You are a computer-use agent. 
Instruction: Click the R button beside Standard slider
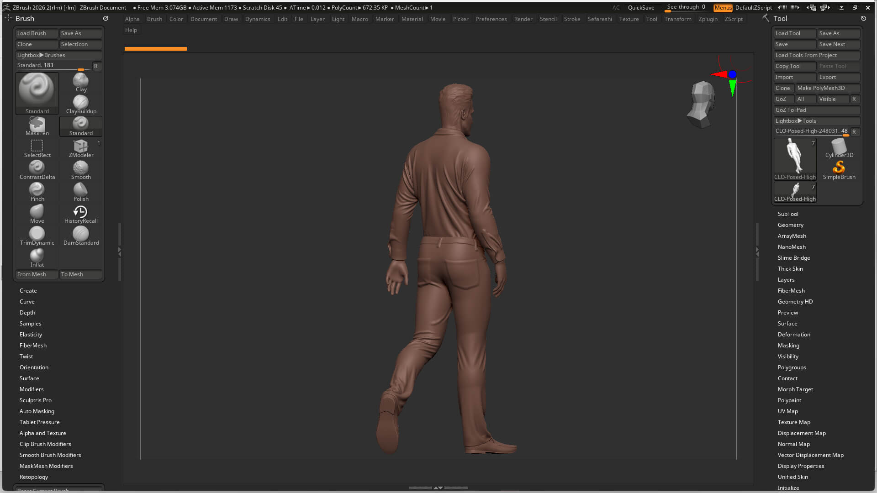pyautogui.click(x=96, y=66)
